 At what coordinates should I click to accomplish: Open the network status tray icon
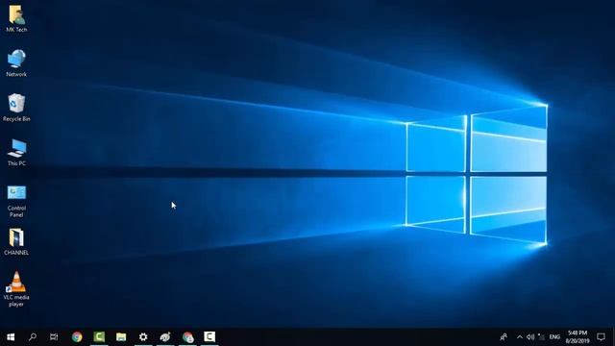pyautogui.click(x=541, y=337)
